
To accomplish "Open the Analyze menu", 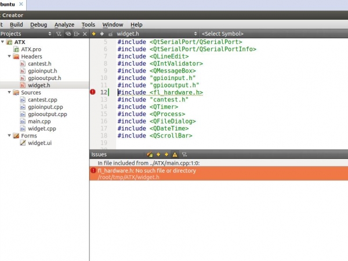I will tap(64, 25).
